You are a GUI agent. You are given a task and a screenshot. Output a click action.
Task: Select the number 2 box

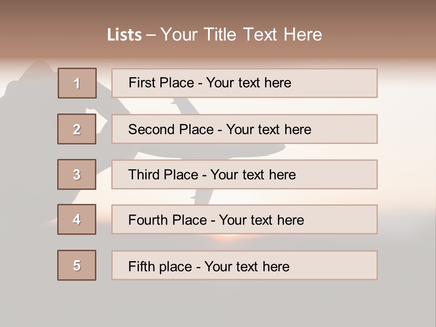[77, 129]
